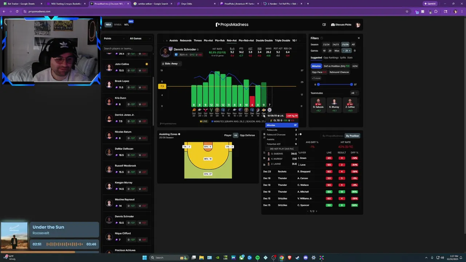Viewport: 466px width, 262px height.
Task: Open the Discuss Picks Discord button
Action: click(x=341, y=25)
